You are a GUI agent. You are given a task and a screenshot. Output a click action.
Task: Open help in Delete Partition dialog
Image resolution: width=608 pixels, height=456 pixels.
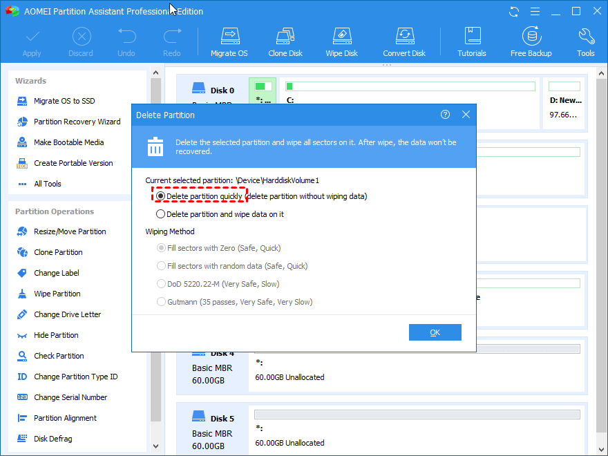click(445, 115)
